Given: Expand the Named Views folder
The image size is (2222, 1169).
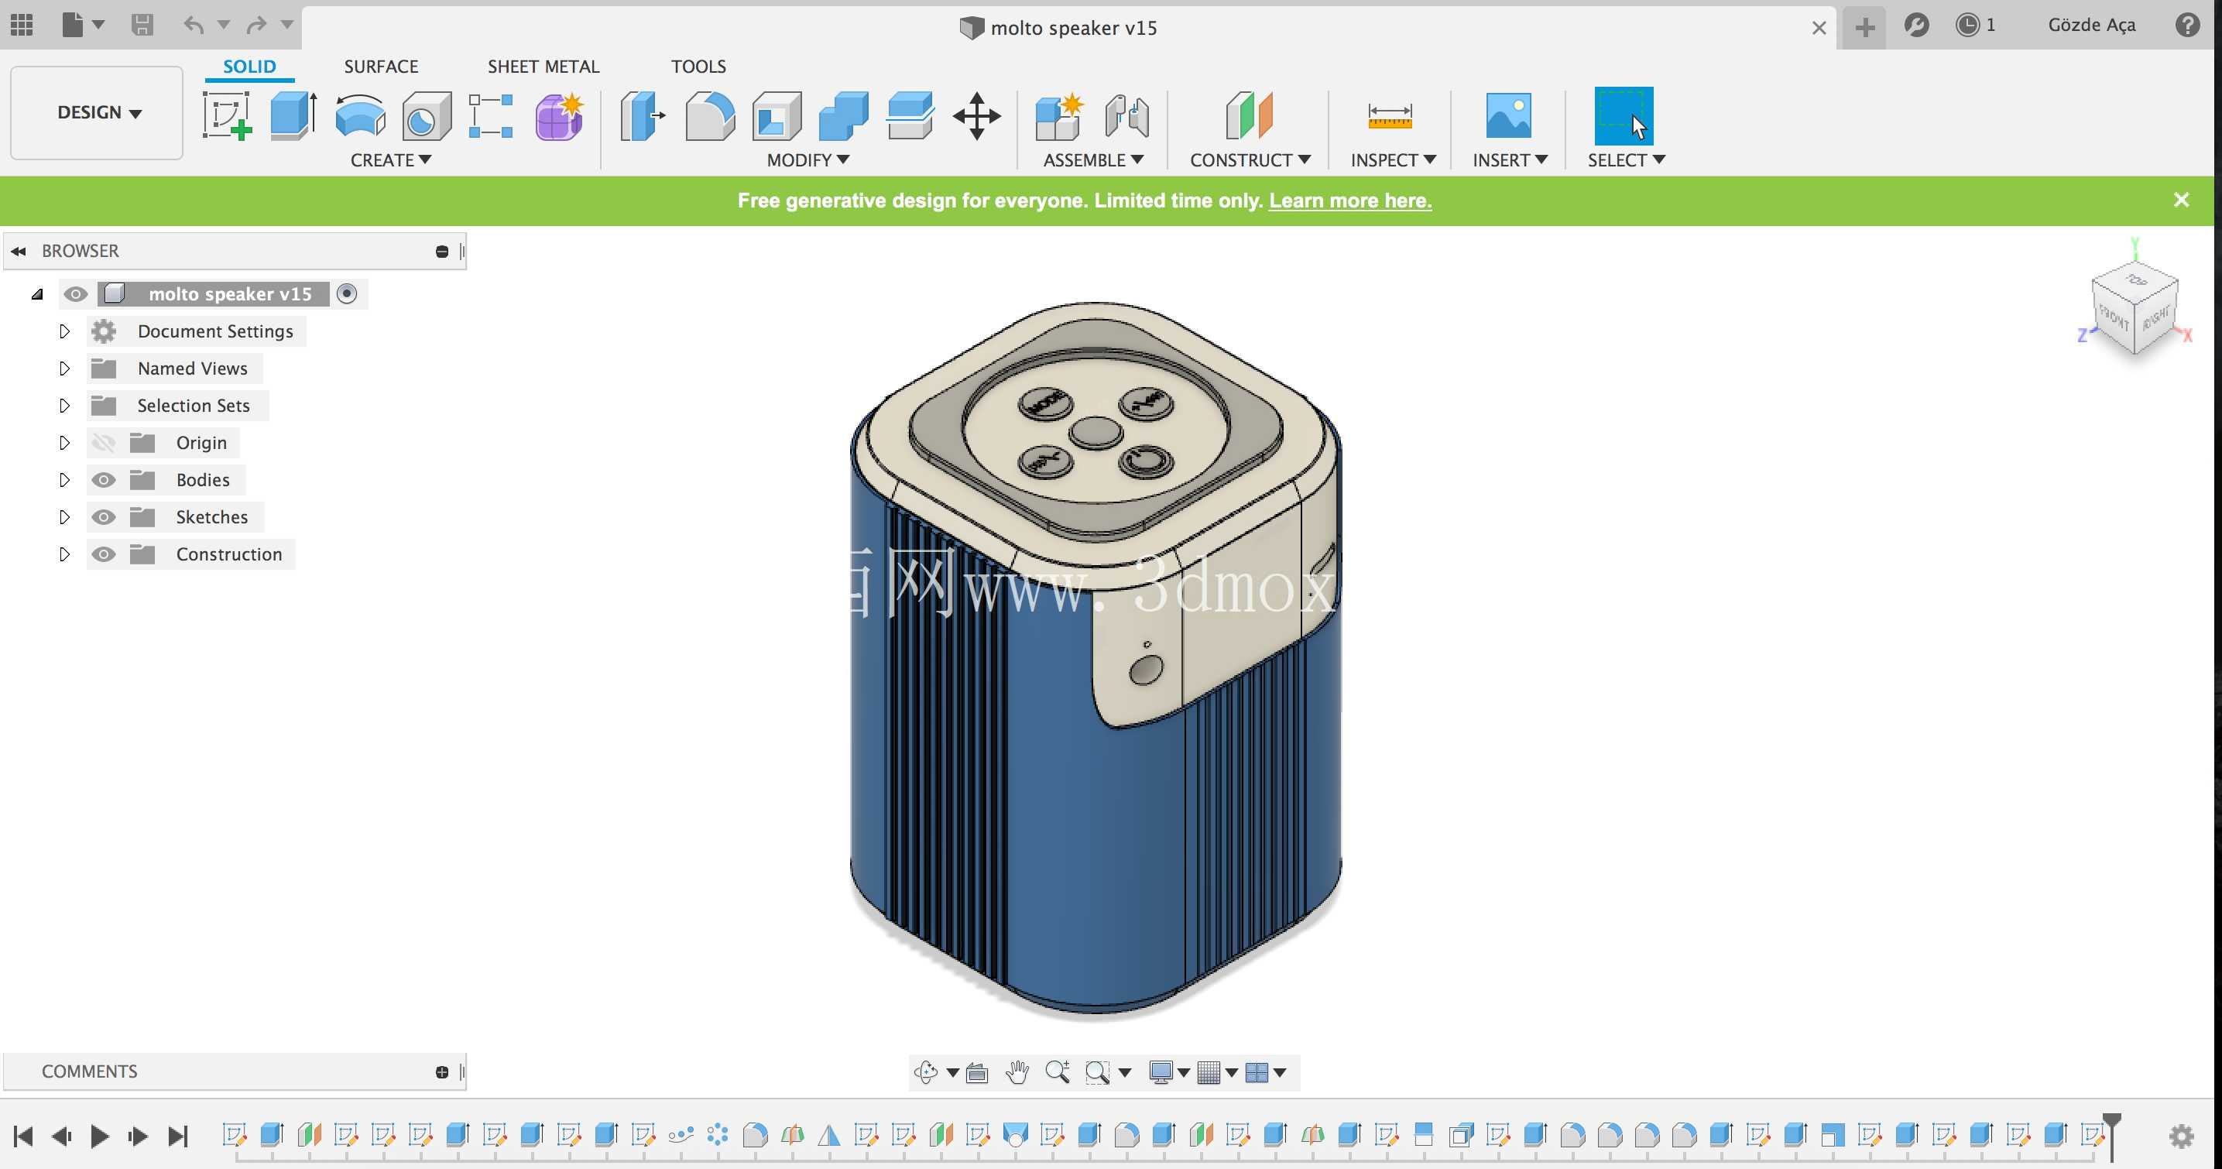Looking at the screenshot, I should [63, 369].
